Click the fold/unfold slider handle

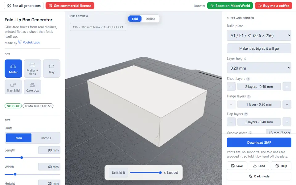point(160,173)
